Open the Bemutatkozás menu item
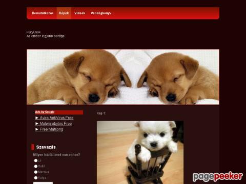This screenshot has width=246, height=184. point(43,13)
